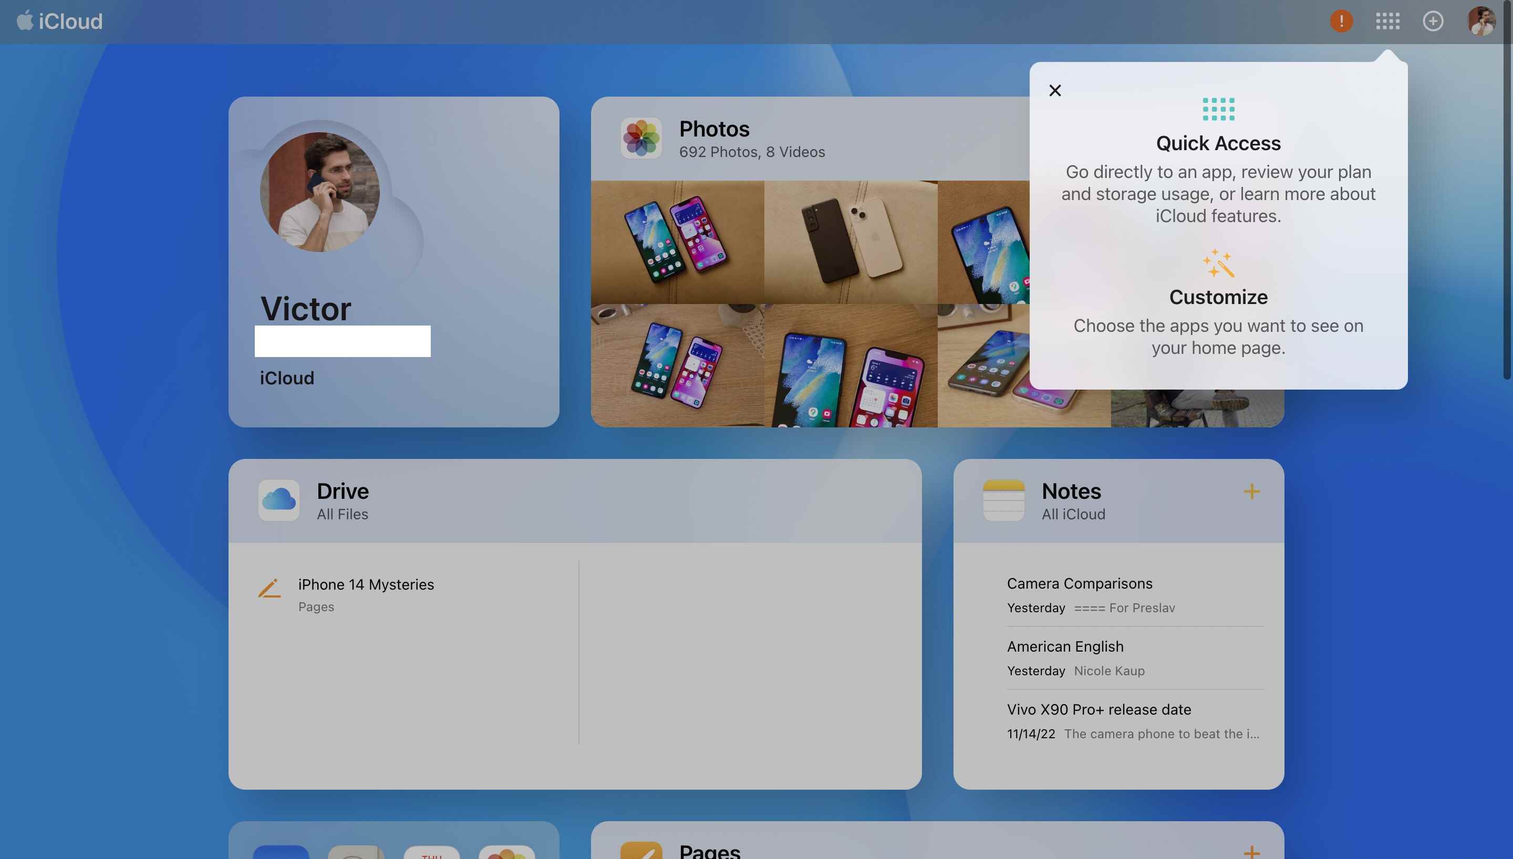1513x859 pixels.
Task: Click the teal grid Quick Access icon
Action: click(1219, 109)
